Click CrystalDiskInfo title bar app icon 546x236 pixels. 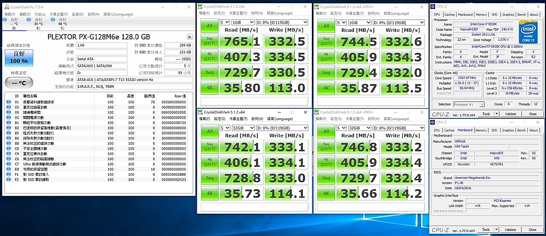pos(6,6)
